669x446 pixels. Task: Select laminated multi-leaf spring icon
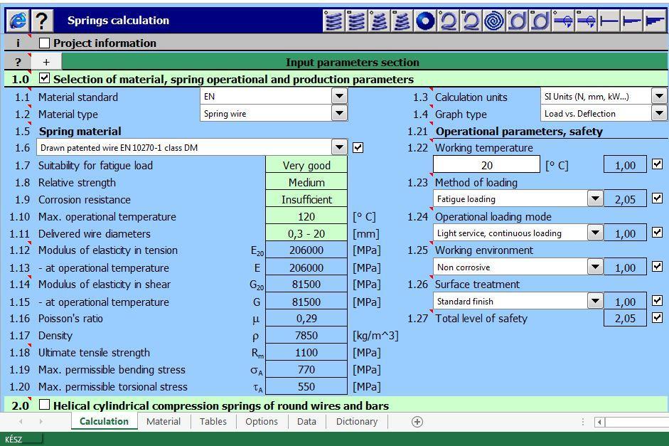click(x=655, y=20)
